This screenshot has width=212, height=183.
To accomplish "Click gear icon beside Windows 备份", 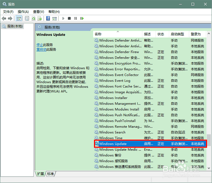I will point(96,155).
